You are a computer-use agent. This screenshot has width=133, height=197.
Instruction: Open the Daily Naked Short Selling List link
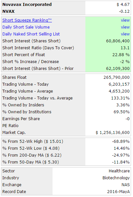(31, 34)
